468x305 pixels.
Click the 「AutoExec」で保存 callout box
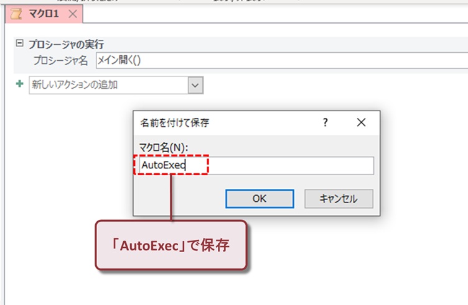[171, 245]
